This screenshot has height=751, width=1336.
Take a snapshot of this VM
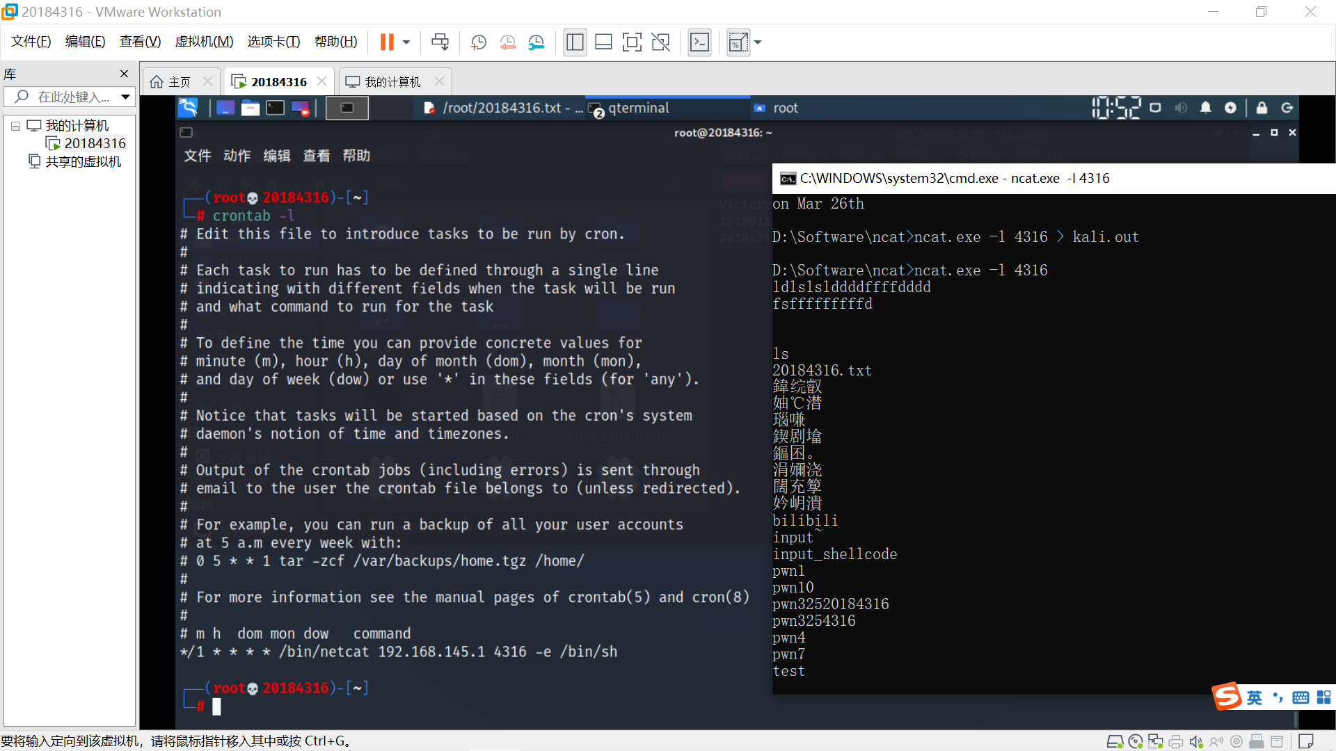coord(478,42)
